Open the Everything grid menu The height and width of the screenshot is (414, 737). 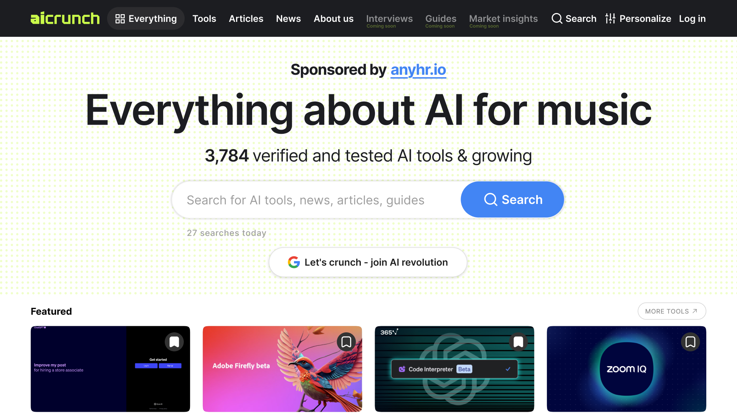point(146,18)
